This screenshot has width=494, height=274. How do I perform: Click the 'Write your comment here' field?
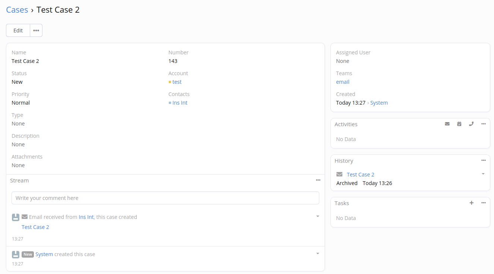[165, 198]
